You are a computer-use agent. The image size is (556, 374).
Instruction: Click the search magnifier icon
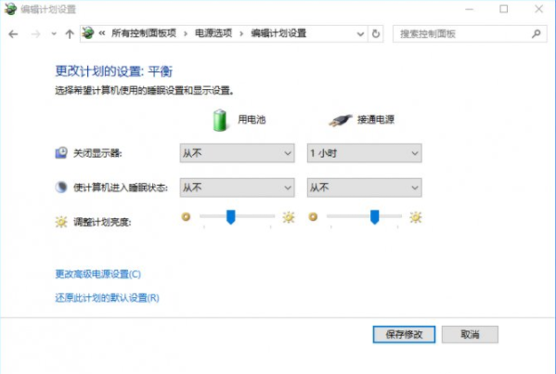pyautogui.click(x=537, y=33)
